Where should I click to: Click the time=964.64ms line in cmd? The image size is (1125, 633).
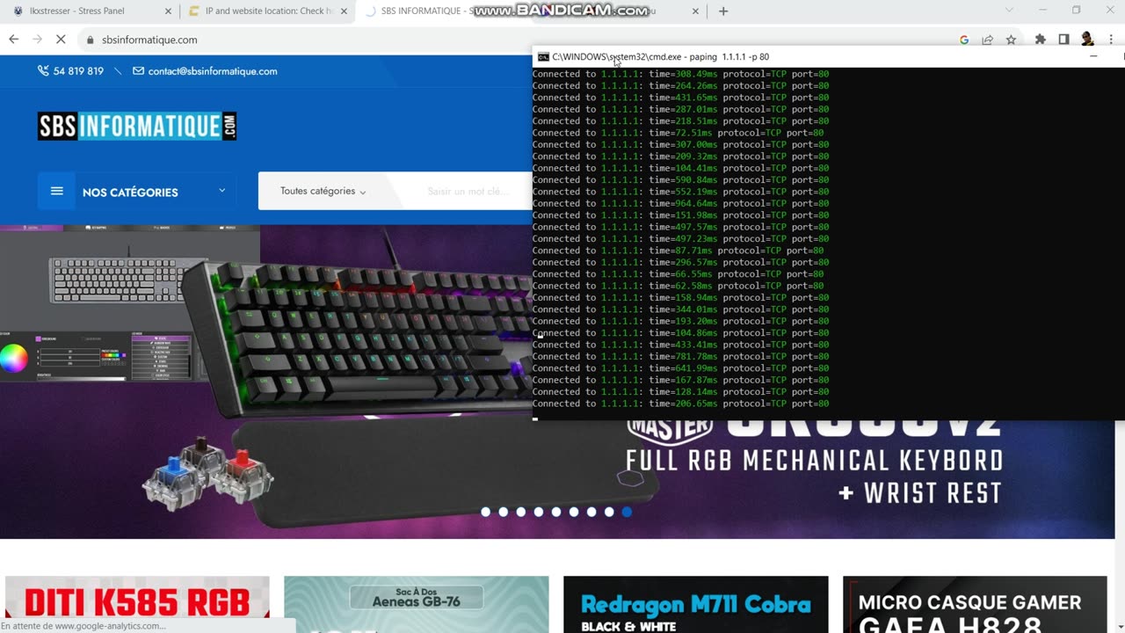(x=680, y=203)
